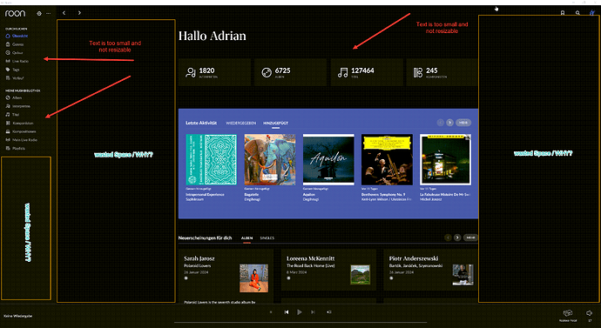The width and height of the screenshot is (601, 328).
Task: Open the settings gear beside the Roon logo
Action: tap(39, 13)
